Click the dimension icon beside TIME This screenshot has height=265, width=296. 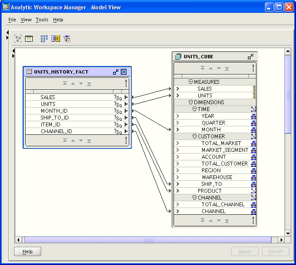coord(253,109)
